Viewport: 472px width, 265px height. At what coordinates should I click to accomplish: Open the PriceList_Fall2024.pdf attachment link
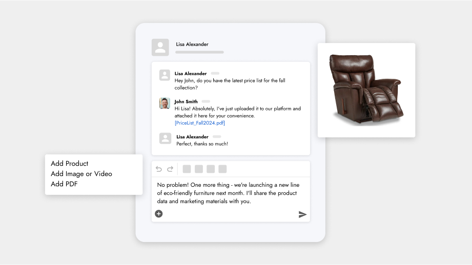click(x=200, y=123)
